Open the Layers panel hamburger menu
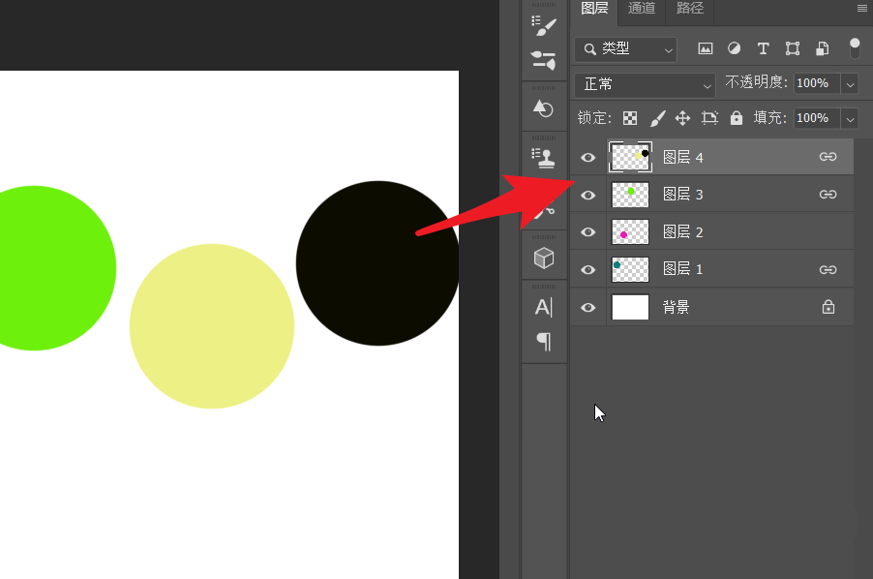Screen dimensions: 873x579 pos(862,8)
